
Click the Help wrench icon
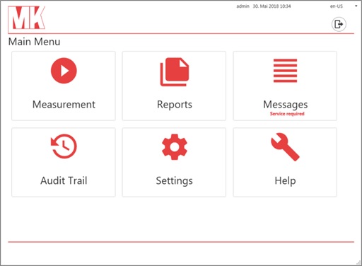285,147
